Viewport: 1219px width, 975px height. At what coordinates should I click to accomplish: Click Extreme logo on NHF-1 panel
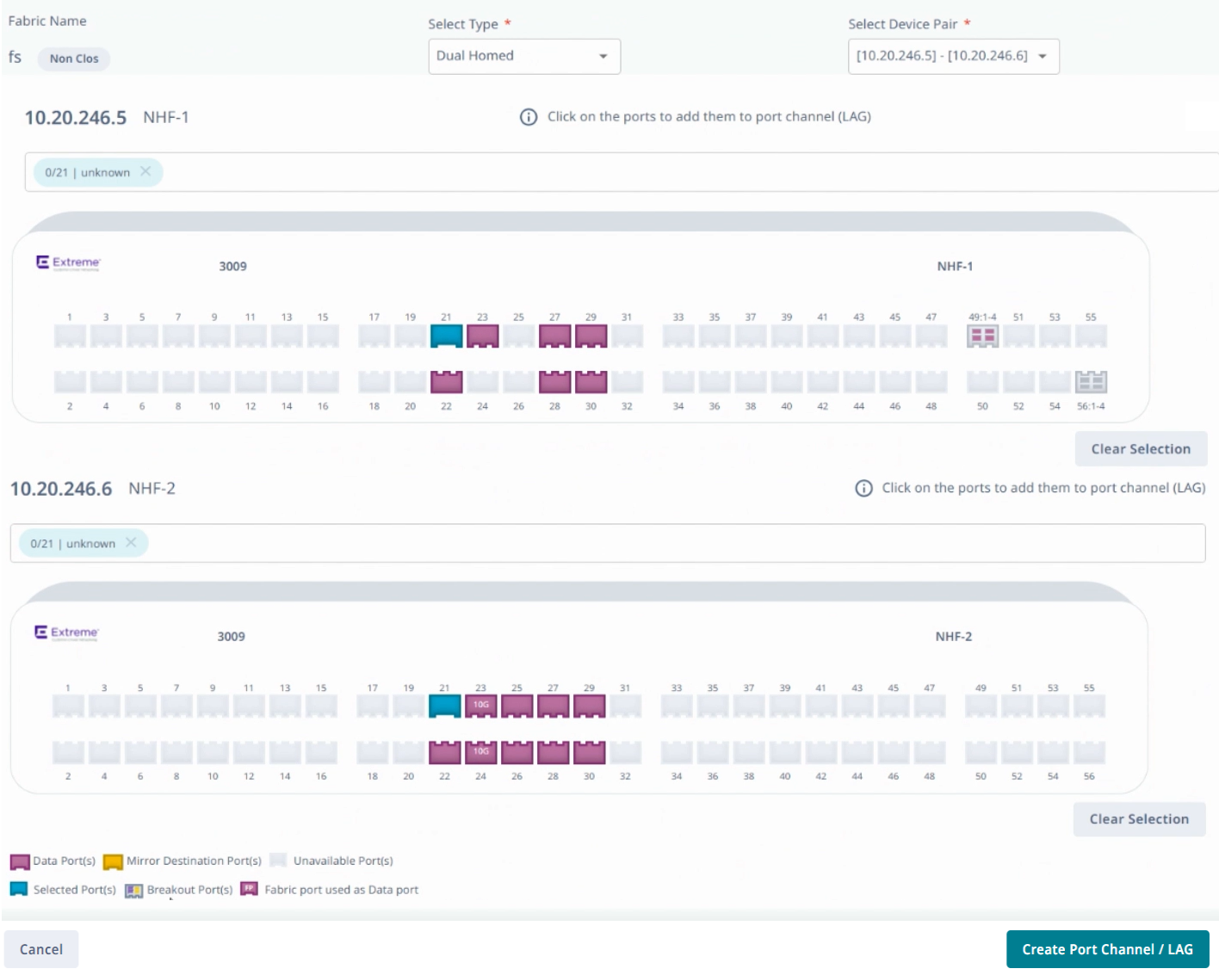[x=68, y=262]
